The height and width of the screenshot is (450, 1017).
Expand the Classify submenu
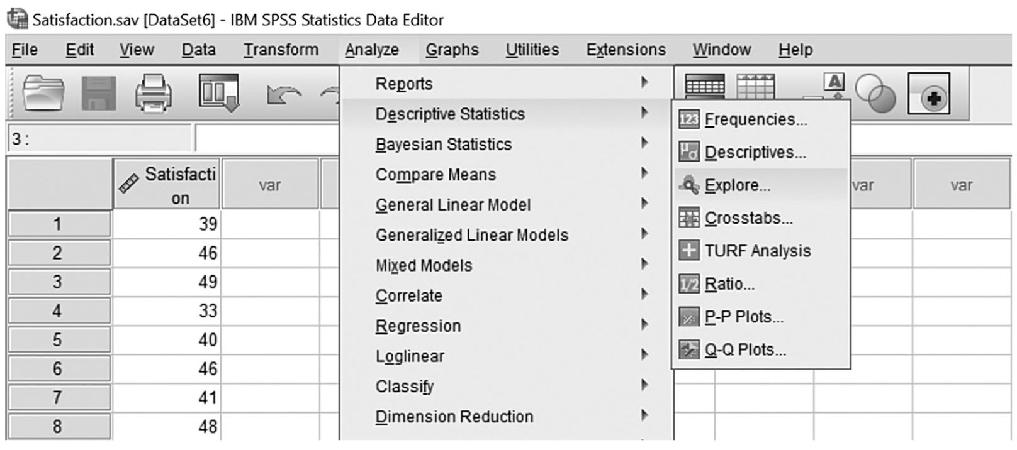507,386
